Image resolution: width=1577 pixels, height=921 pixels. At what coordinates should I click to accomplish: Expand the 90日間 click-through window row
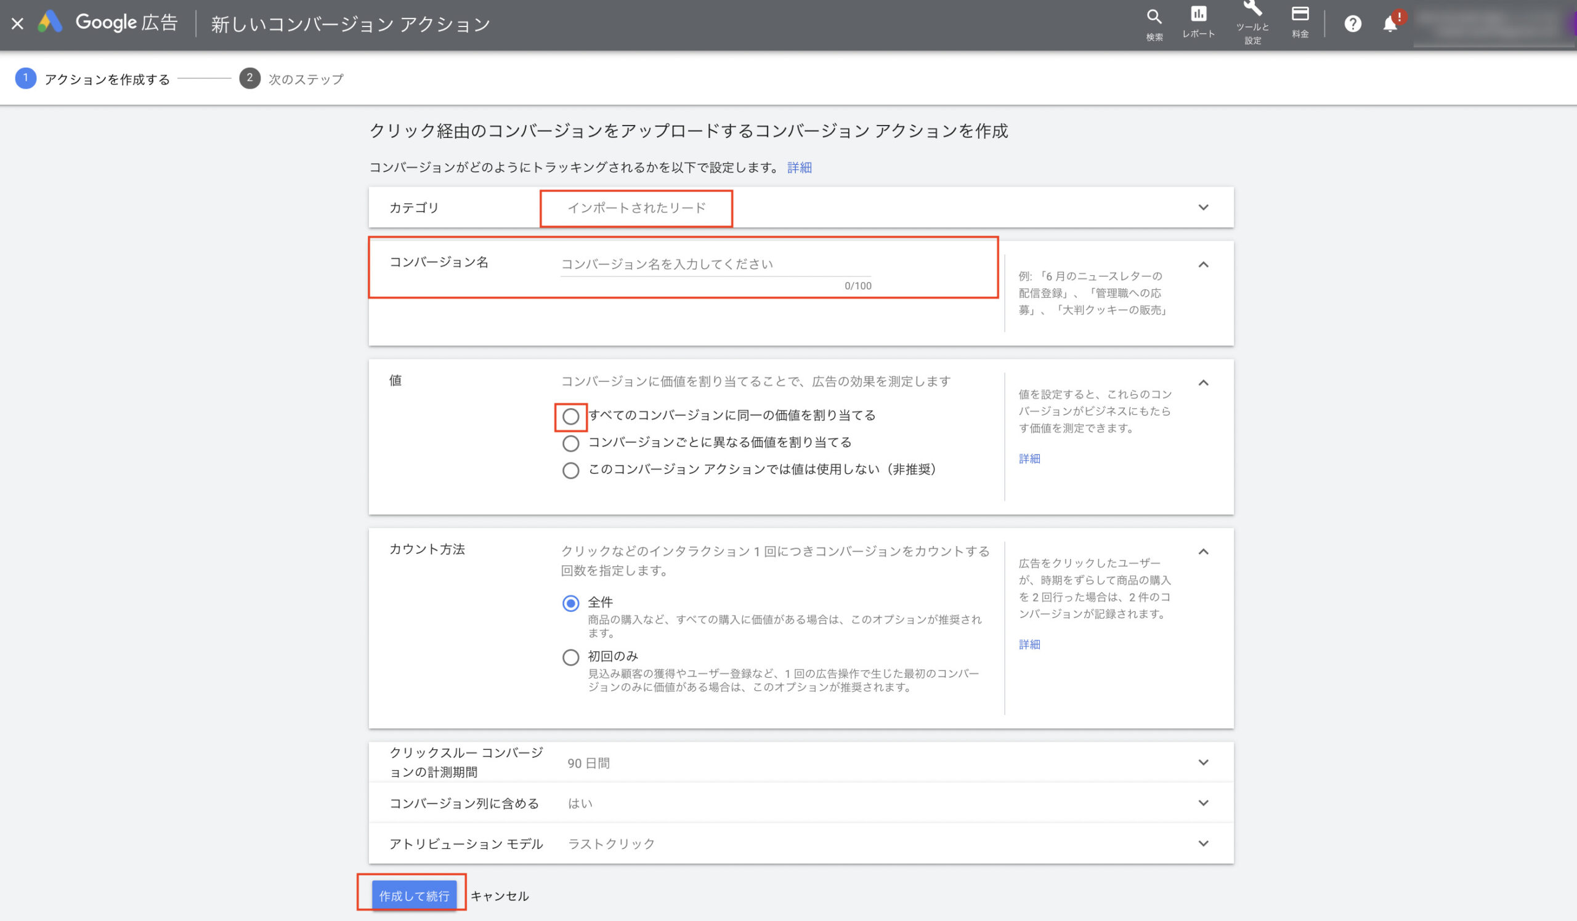click(x=1203, y=762)
